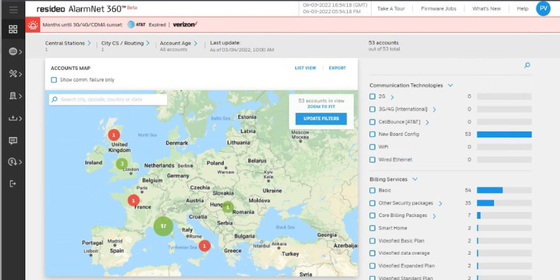Collapse the Billing Services section
This screenshot has width=560, height=280.
414,179
